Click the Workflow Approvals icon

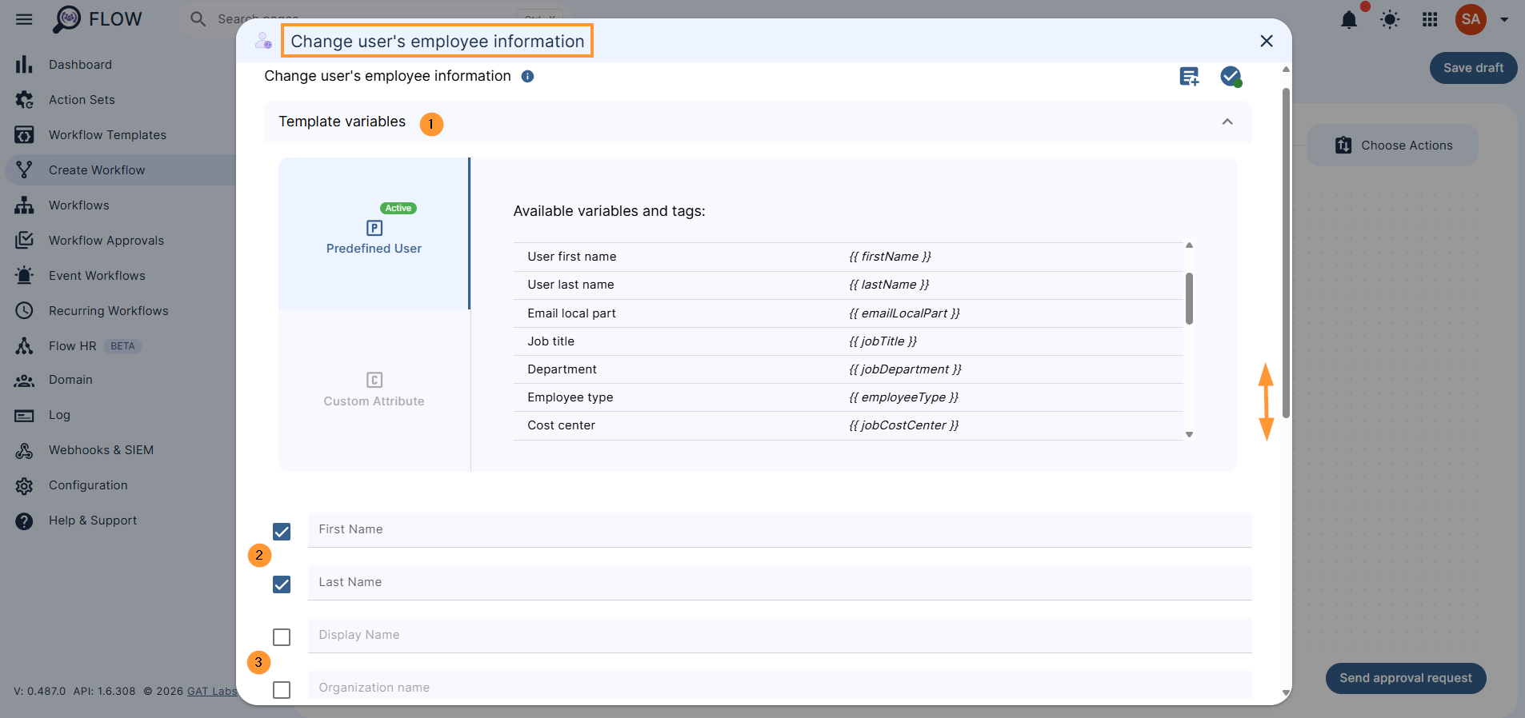point(24,240)
